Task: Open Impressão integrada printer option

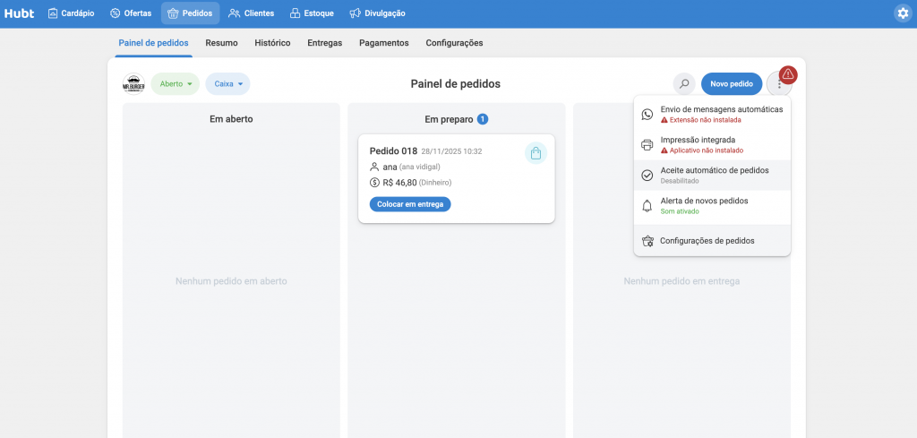Action: (x=712, y=145)
